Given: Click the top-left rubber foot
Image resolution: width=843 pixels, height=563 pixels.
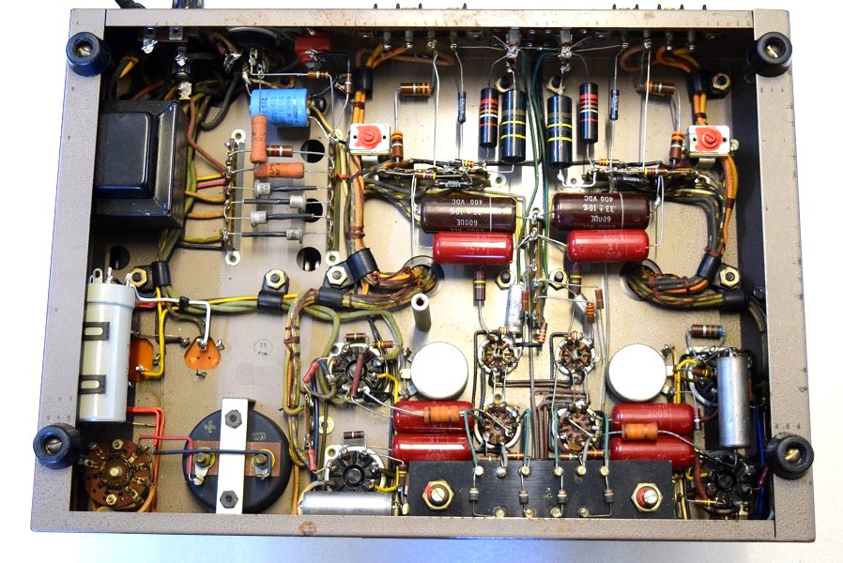Looking at the screenshot, I should (86, 54).
